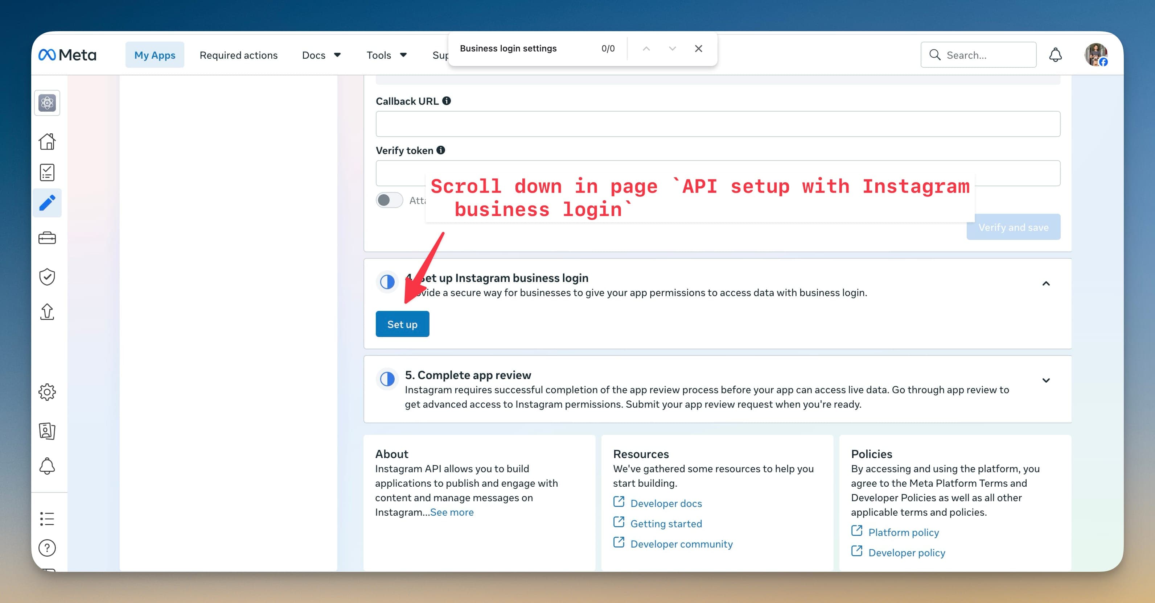Open notifications bell in top bar
Image resolution: width=1155 pixels, height=603 pixels.
click(x=1056, y=55)
